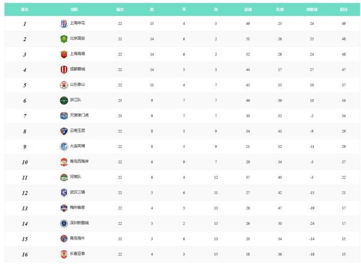Click the Meizhou Hakka (梅州客家) club crest
361x265 pixels.
click(x=64, y=208)
